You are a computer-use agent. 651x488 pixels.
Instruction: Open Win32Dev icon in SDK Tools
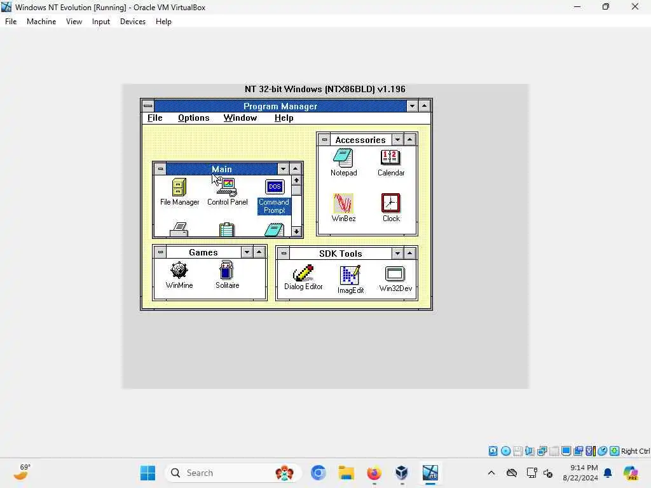tap(395, 278)
